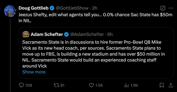The height and width of the screenshot is (92, 177).
Task: Open the Doug Gottlieb display name
Action: pyautogui.click(x=33, y=8)
